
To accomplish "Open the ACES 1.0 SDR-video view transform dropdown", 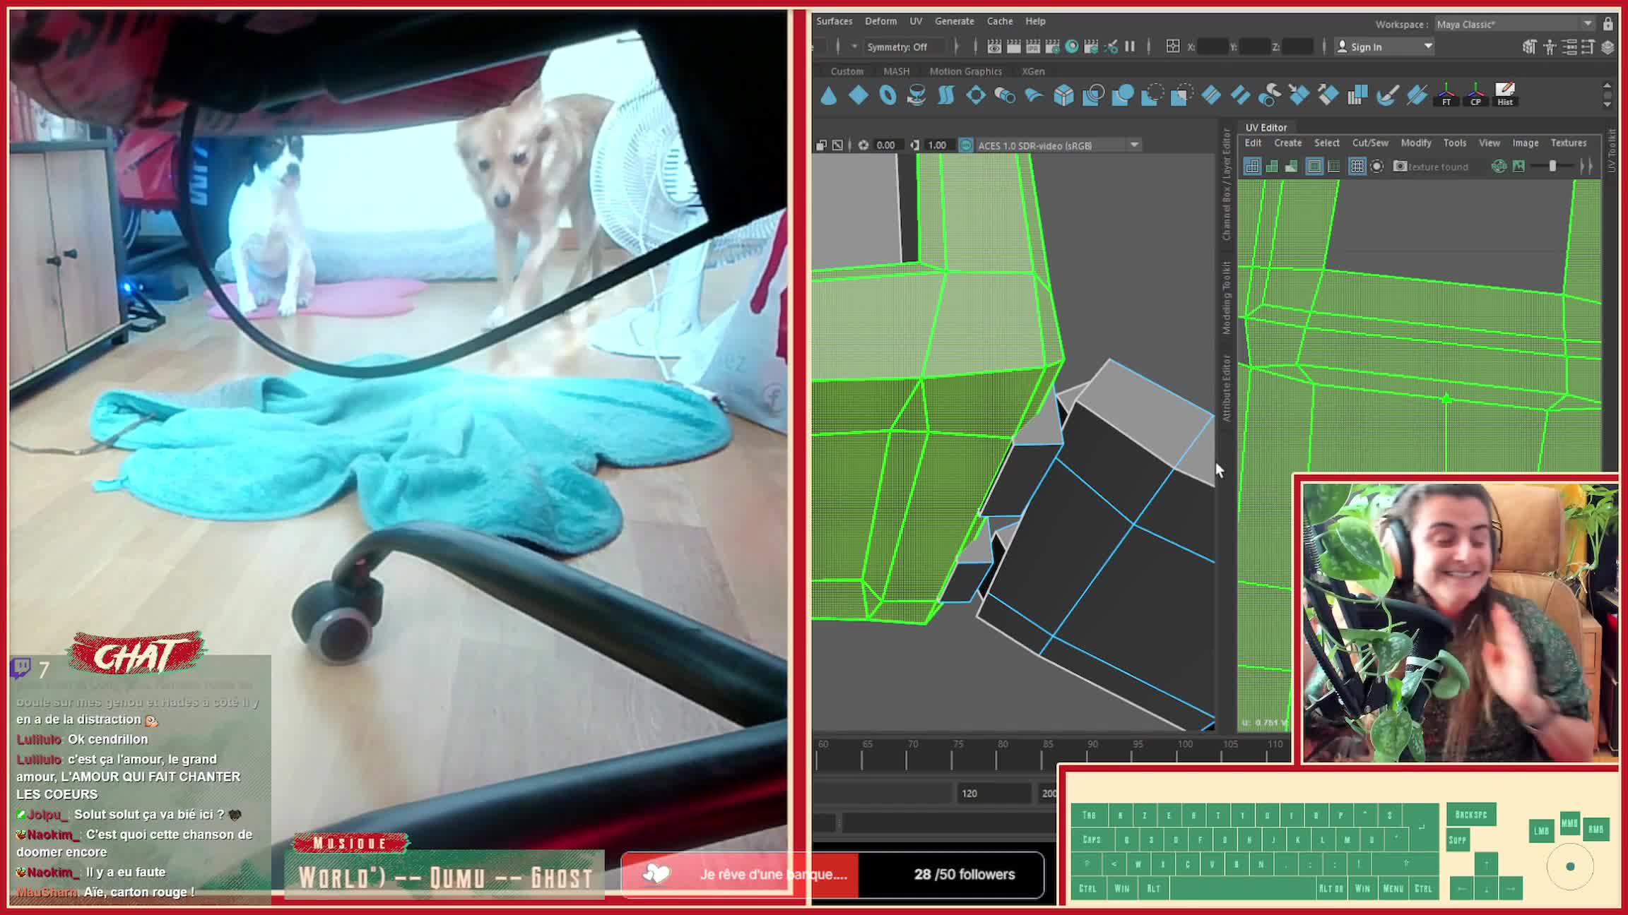I will pos(1058,145).
